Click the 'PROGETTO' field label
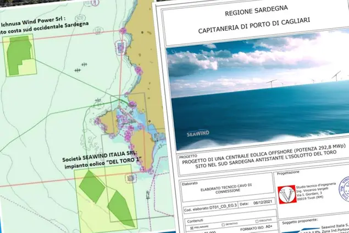349x233 pixels. pyautogui.click(x=188, y=156)
